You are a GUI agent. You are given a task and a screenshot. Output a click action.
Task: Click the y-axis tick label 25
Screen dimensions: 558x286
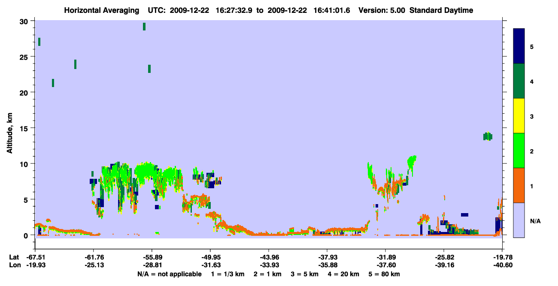(24, 57)
